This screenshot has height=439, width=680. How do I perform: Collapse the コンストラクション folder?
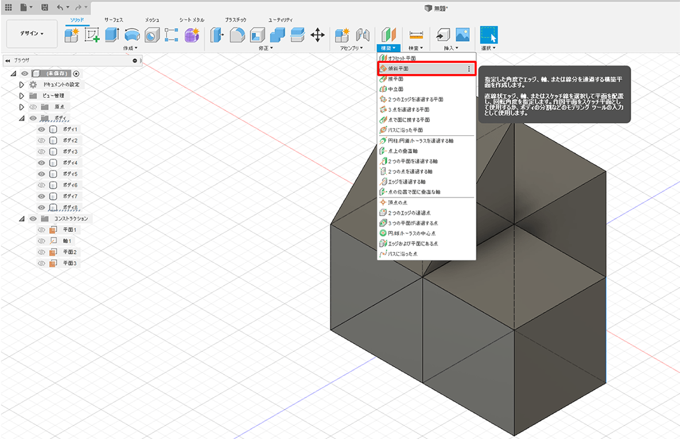pos(22,218)
